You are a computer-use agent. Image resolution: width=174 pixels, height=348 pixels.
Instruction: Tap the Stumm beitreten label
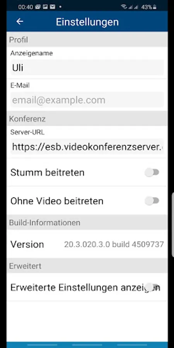(x=47, y=172)
